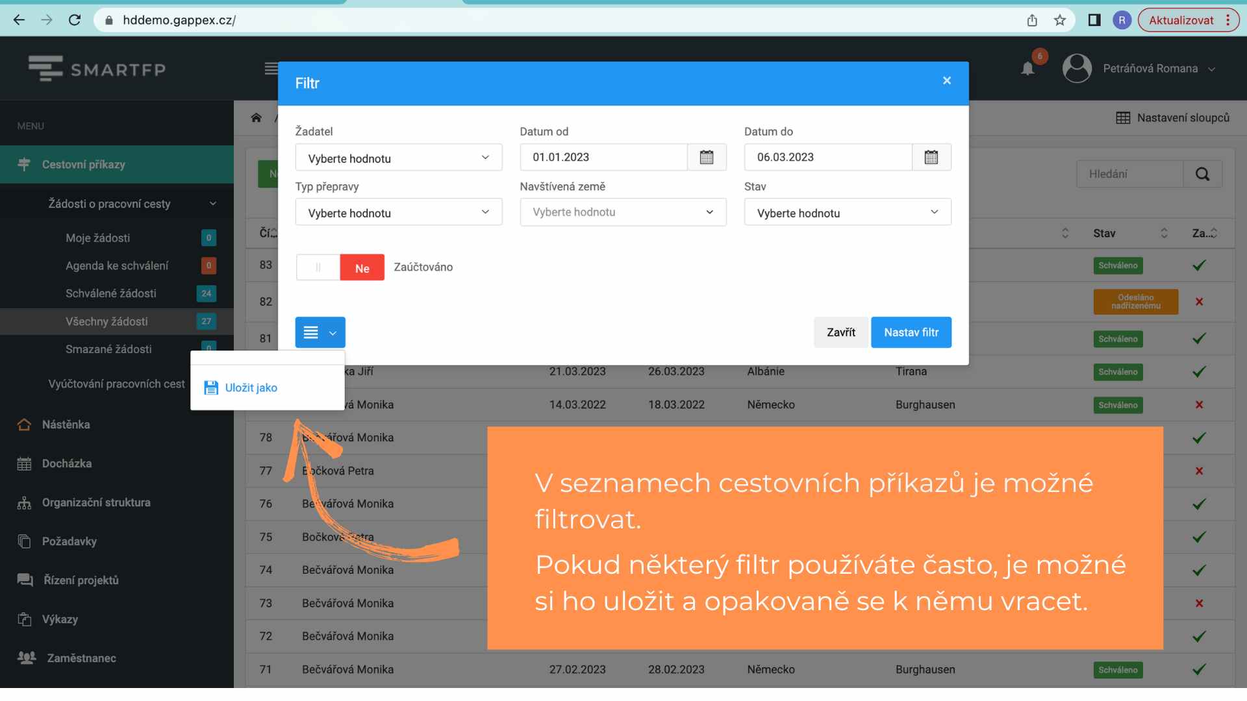Open the Typ přepravy dropdown
1247x701 pixels.
398,212
